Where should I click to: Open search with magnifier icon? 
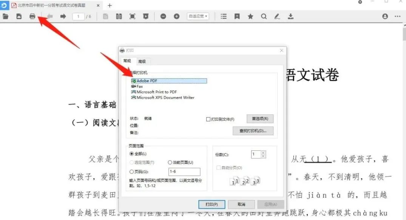point(264,17)
